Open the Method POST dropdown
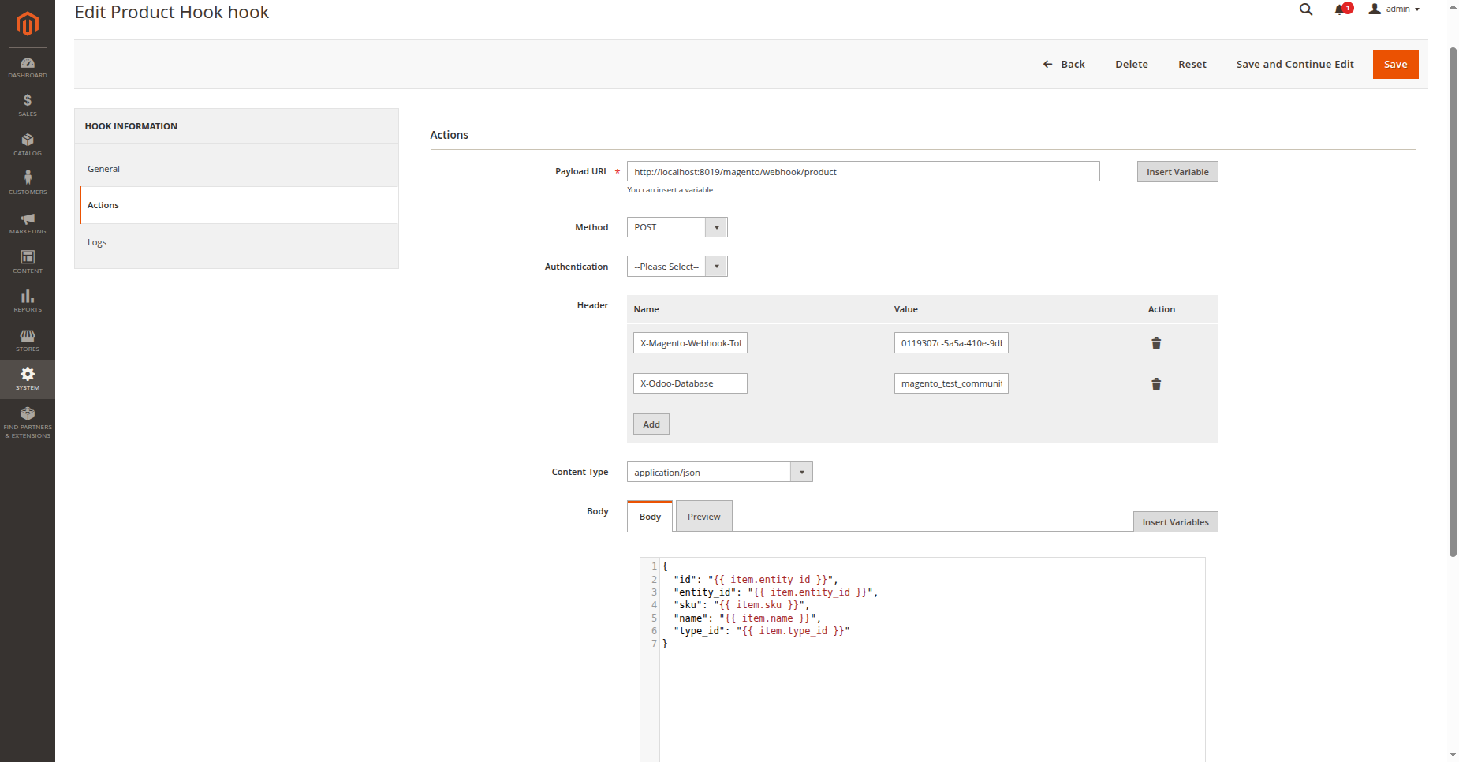1459x762 pixels. pyautogui.click(x=677, y=227)
